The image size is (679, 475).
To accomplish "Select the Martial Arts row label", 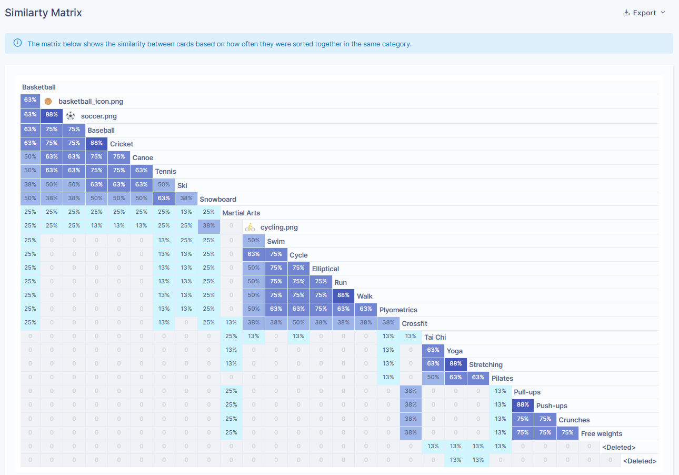I will (x=241, y=213).
